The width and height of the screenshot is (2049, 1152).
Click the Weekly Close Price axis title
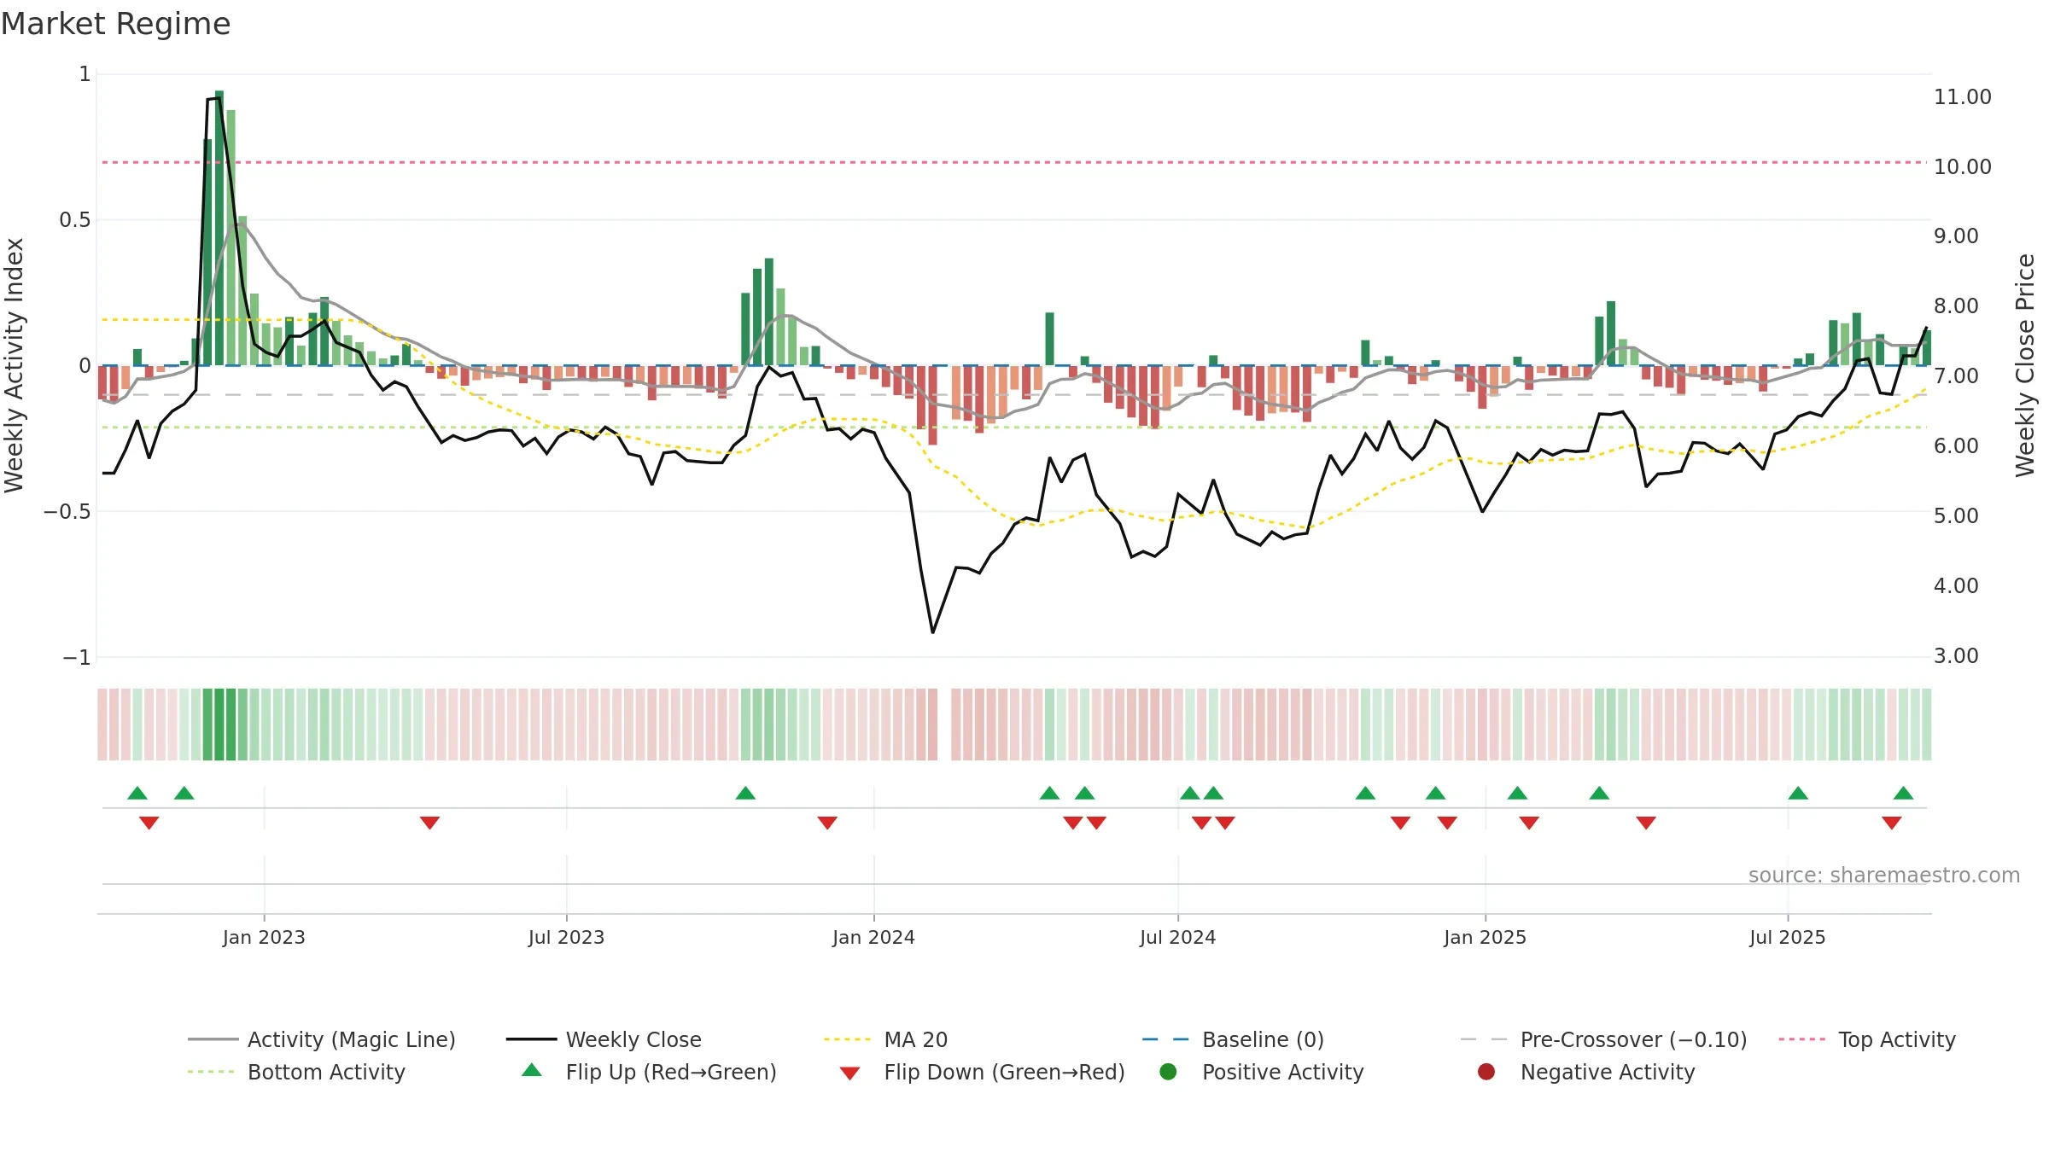(2025, 365)
